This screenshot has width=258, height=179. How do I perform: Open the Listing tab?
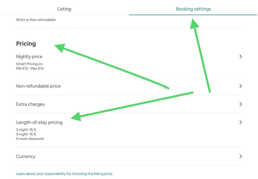[64, 9]
